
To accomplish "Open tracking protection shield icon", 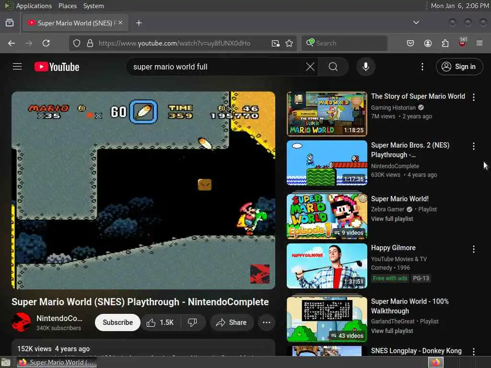I will pyautogui.click(x=77, y=43).
